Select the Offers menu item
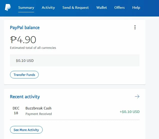Viewport: 159px width, 139px height. (120, 8)
